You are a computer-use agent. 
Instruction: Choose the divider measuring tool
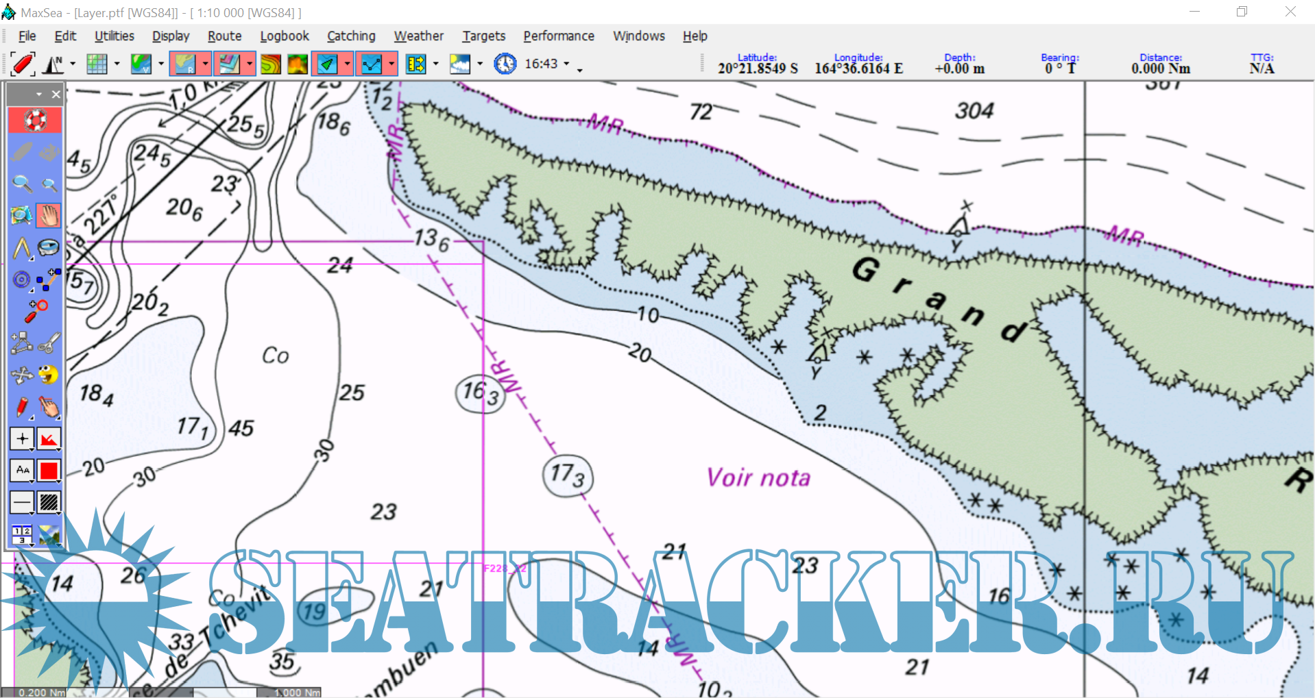22,248
